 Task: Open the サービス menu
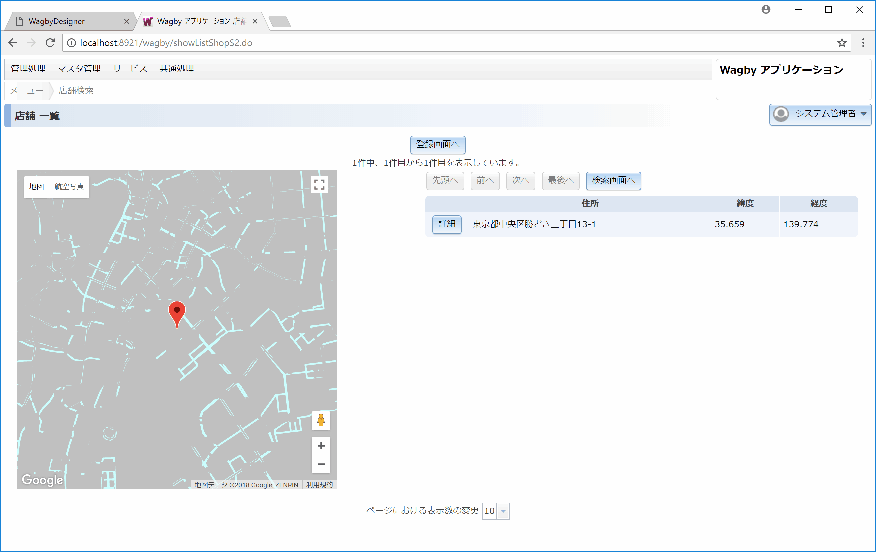pyautogui.click(x=130, y=69)
